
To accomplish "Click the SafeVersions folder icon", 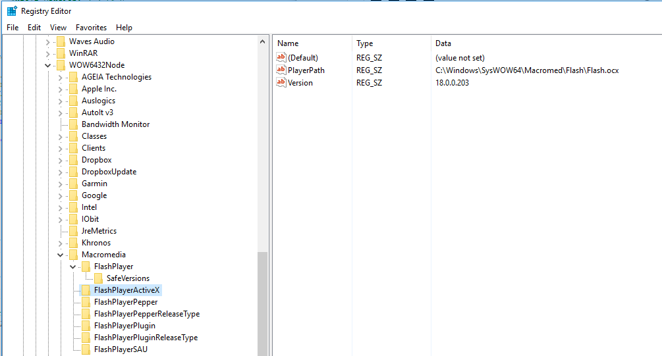I will coord(99,278).
